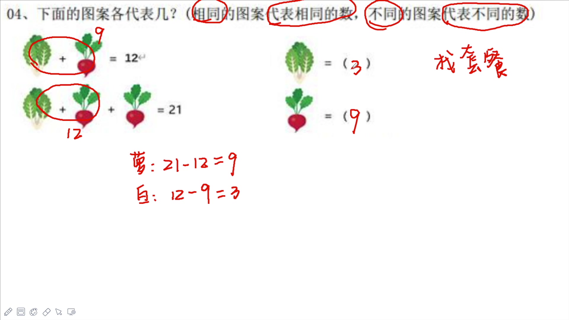Select the eraser tool icon

[x=47, y=311]
